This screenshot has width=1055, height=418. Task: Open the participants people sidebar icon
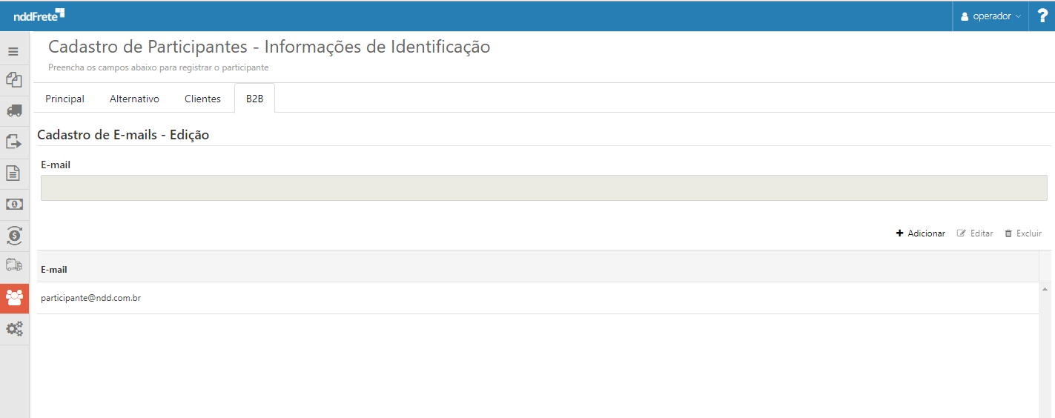point(14,297)
